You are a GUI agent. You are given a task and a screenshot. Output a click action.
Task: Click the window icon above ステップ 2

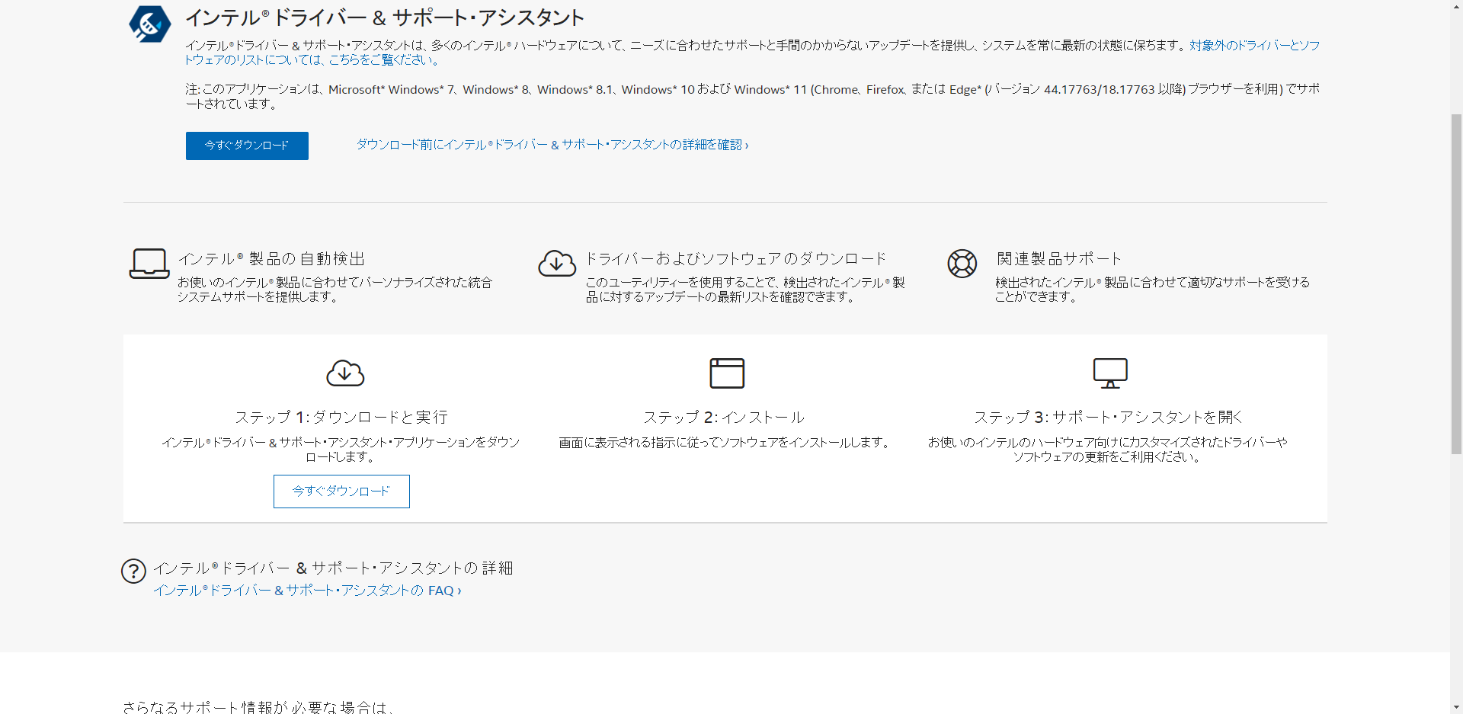pos(727,373)
